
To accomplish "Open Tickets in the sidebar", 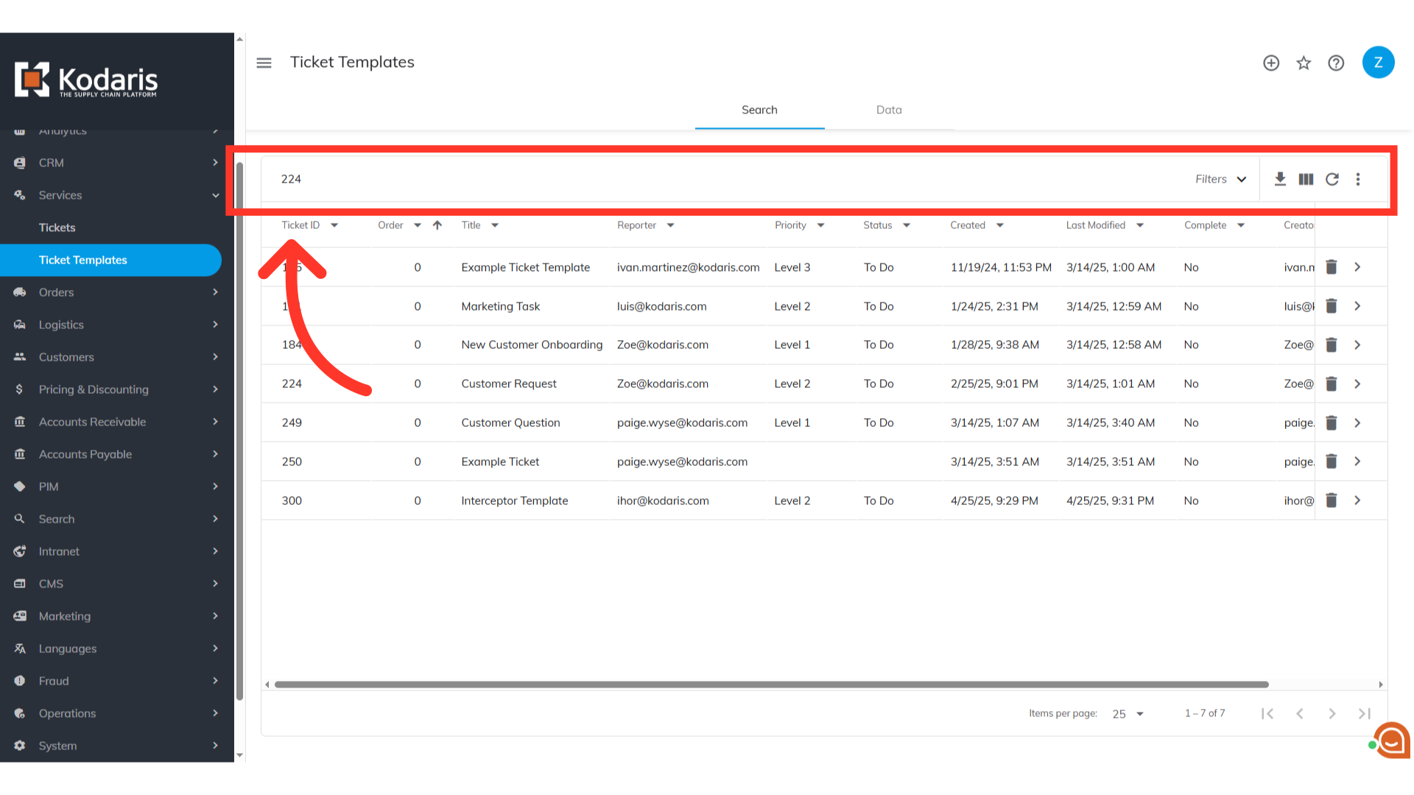I will [57, 227].
